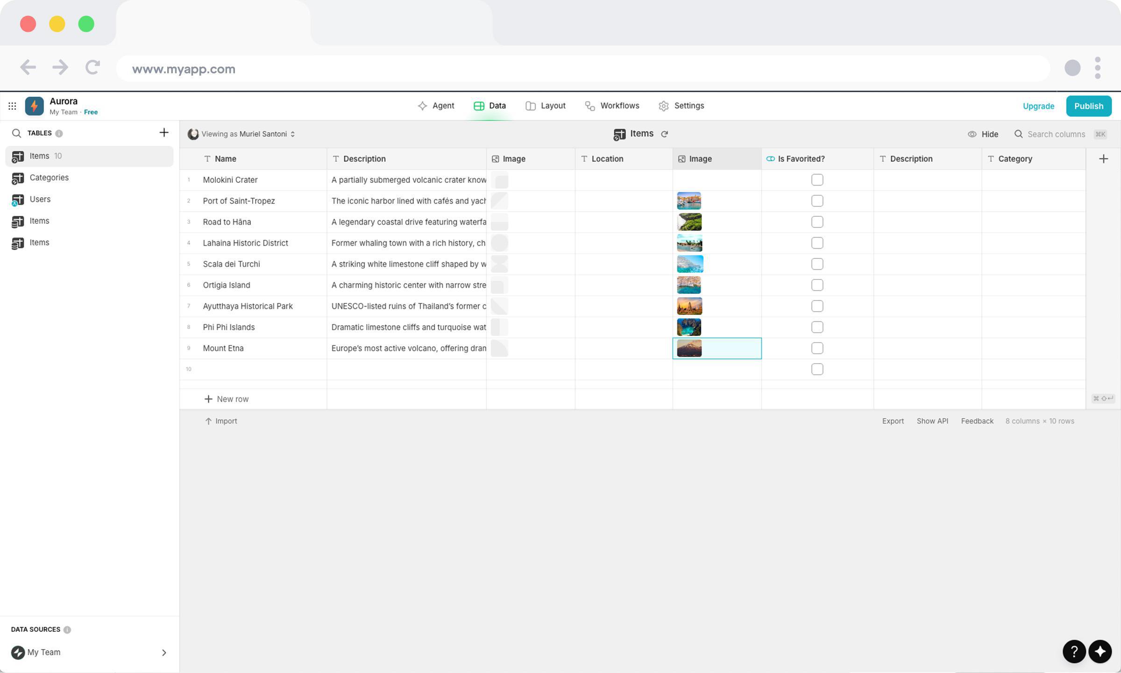This screenshot has width=1121, height=673.
Task: Add a new table with plus icon
Action: click(x=163, y=133)
